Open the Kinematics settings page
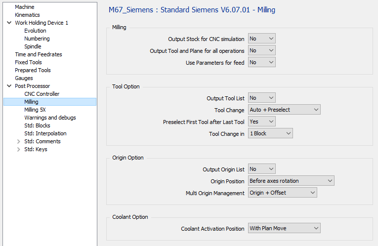Viewport: 378px width, 246px height. click(x=27, y=15)
